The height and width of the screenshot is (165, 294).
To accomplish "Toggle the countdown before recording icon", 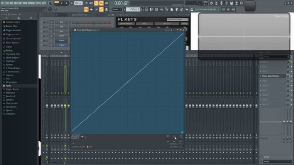I will pos(96,3).
